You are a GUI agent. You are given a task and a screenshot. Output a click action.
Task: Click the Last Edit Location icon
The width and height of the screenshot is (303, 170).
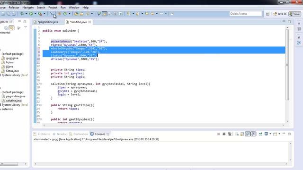pos(147,14)
